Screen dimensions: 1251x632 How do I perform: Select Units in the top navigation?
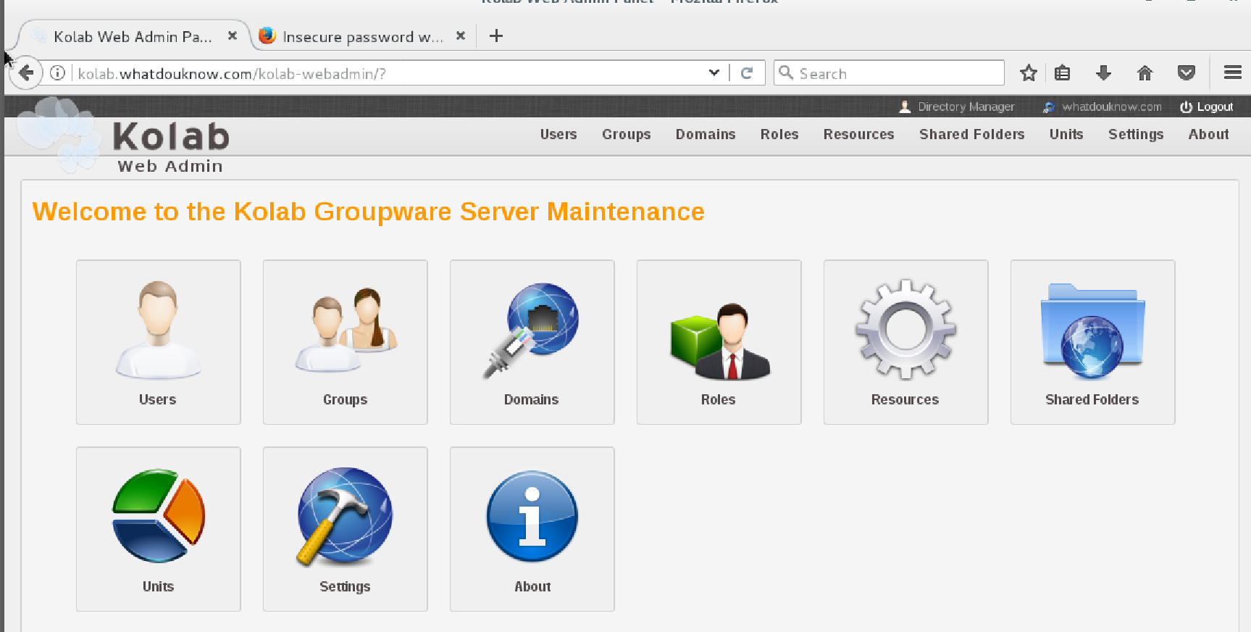(x=1066, y=134)
